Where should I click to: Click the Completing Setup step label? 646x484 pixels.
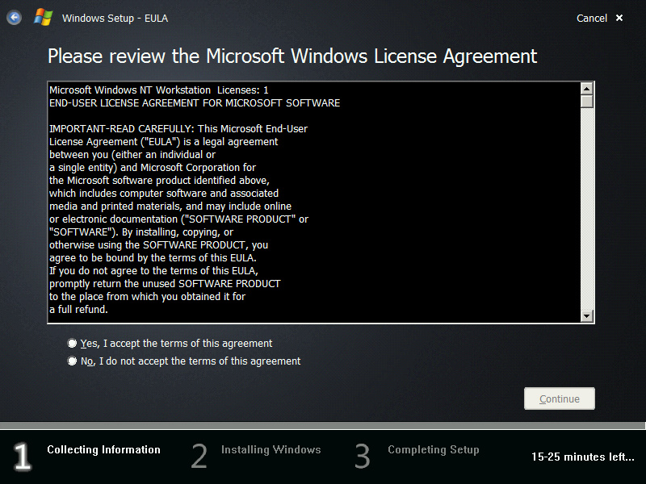click(434, 449)
